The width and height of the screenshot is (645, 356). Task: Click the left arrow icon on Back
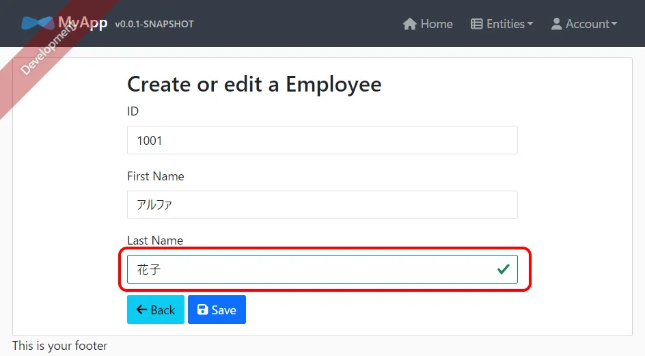tap(141, 310)
